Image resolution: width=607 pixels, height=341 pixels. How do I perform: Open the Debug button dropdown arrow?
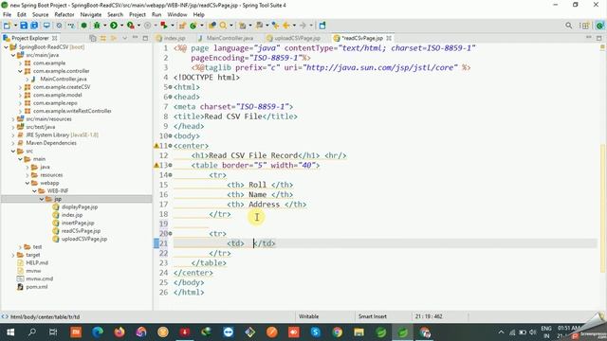[x=104, y=26]
